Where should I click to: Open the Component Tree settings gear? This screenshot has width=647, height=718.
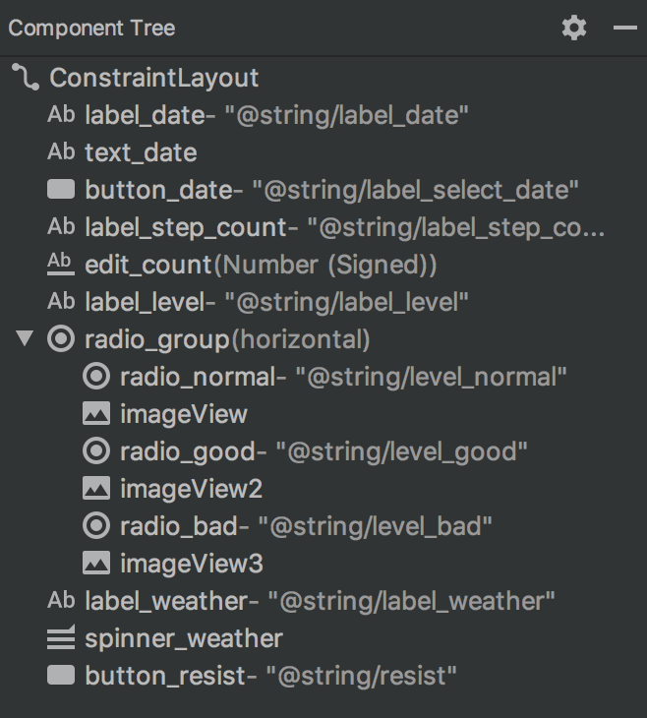click(x=574, y=28)
